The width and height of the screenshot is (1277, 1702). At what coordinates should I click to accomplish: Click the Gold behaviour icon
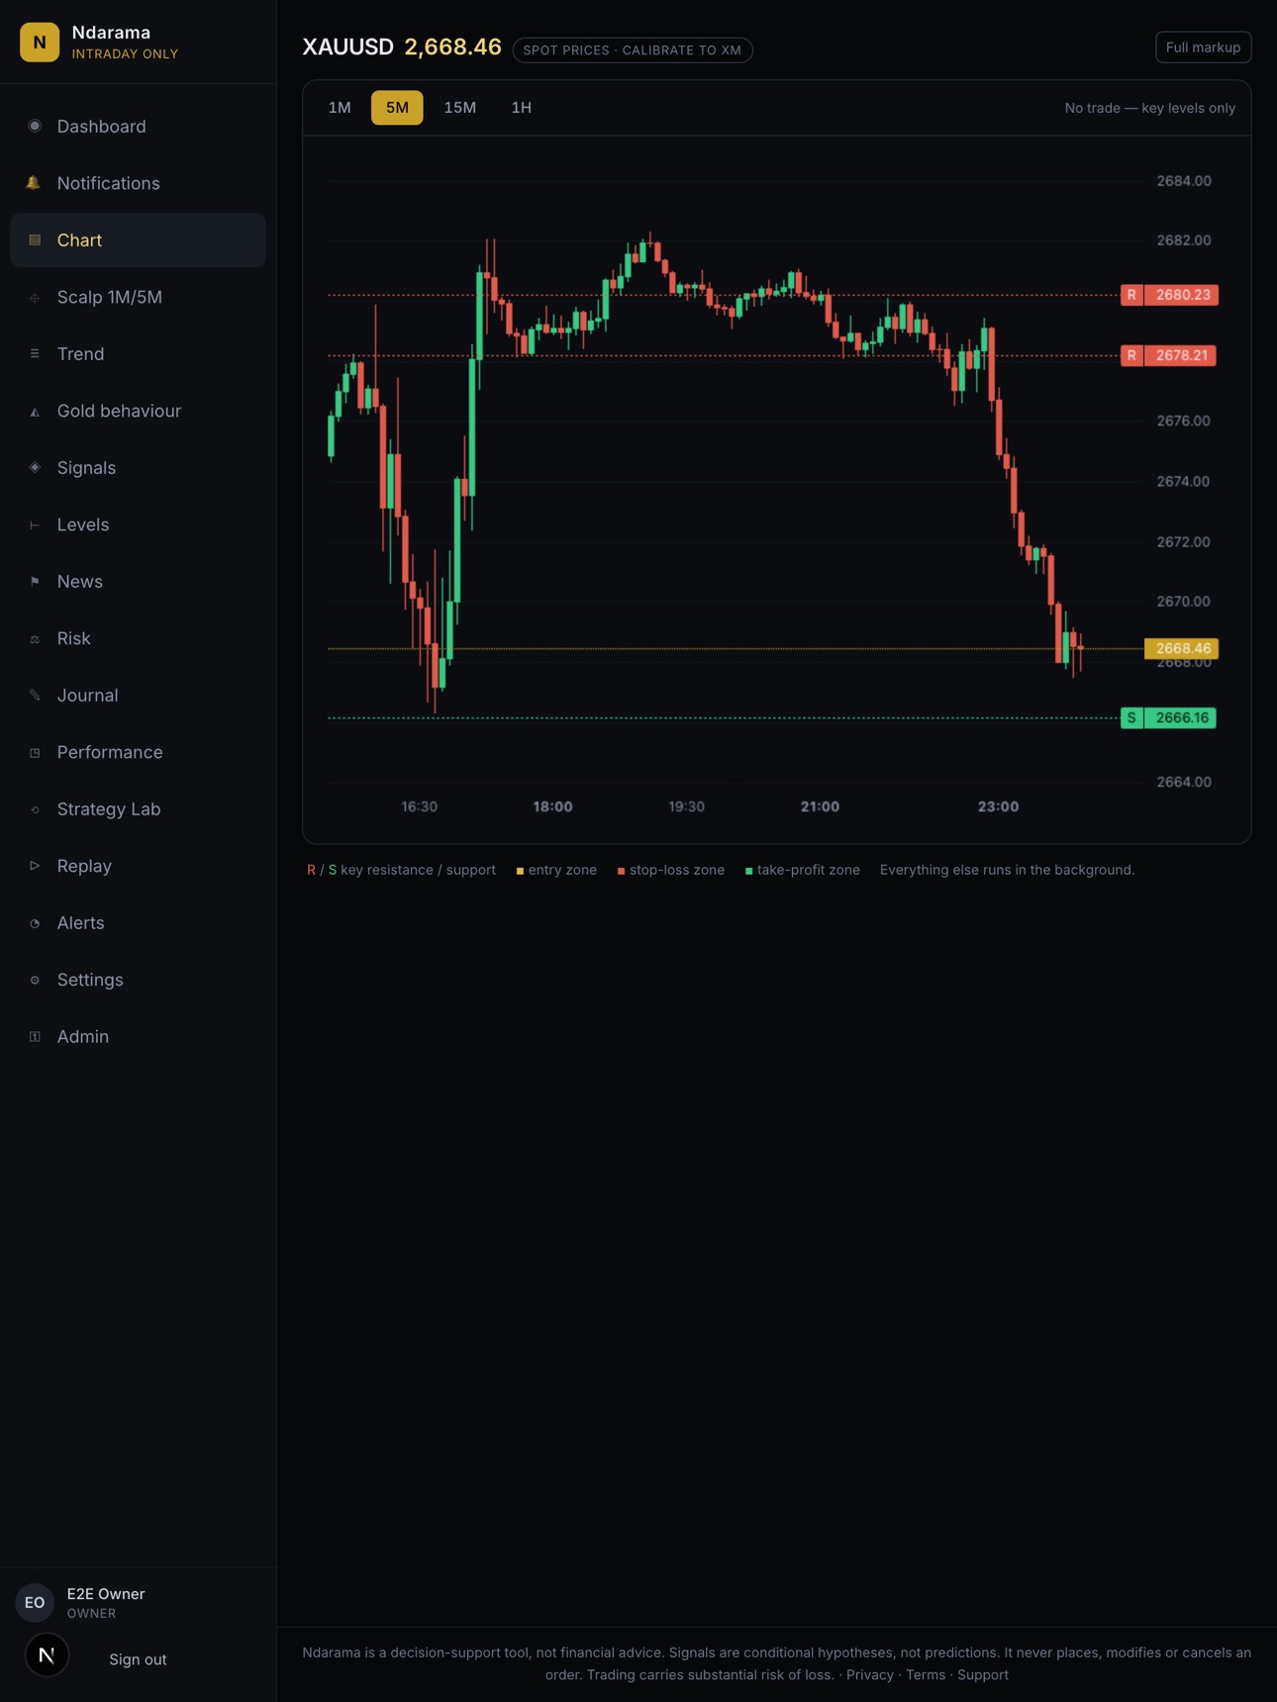point(35,411)
